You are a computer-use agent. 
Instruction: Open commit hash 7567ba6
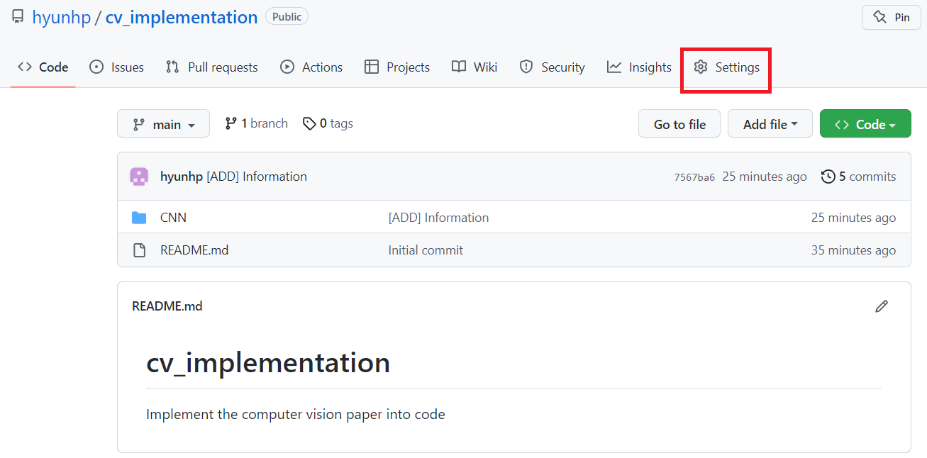click(694, 177)
